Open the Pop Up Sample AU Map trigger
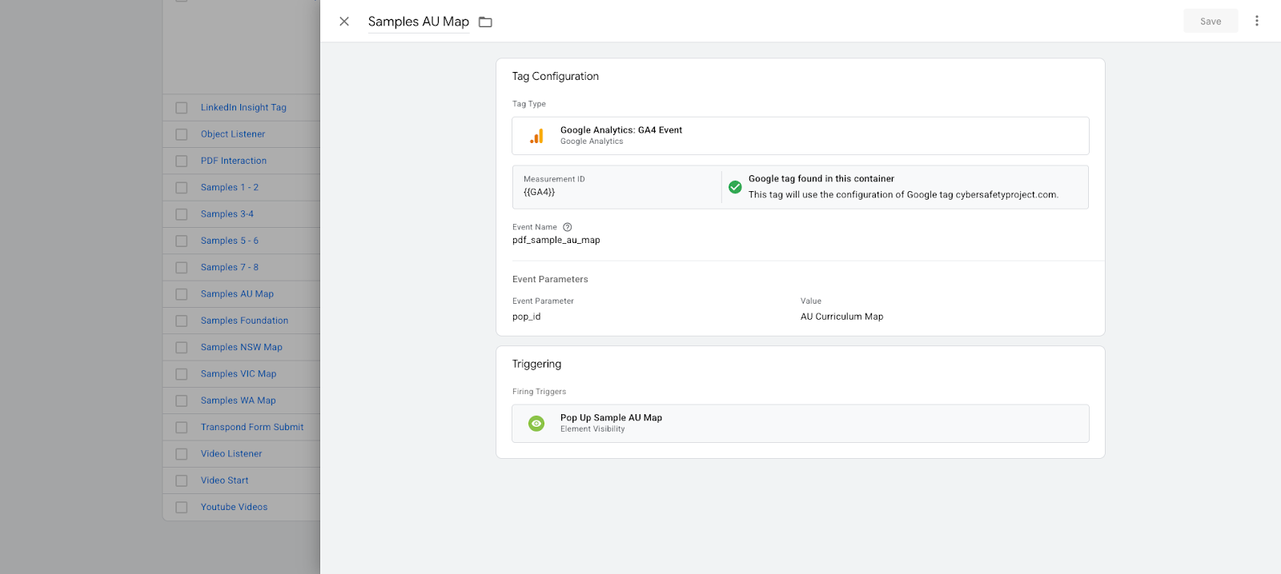Viewport: 1281px width, 574px height. coord(611,418)
